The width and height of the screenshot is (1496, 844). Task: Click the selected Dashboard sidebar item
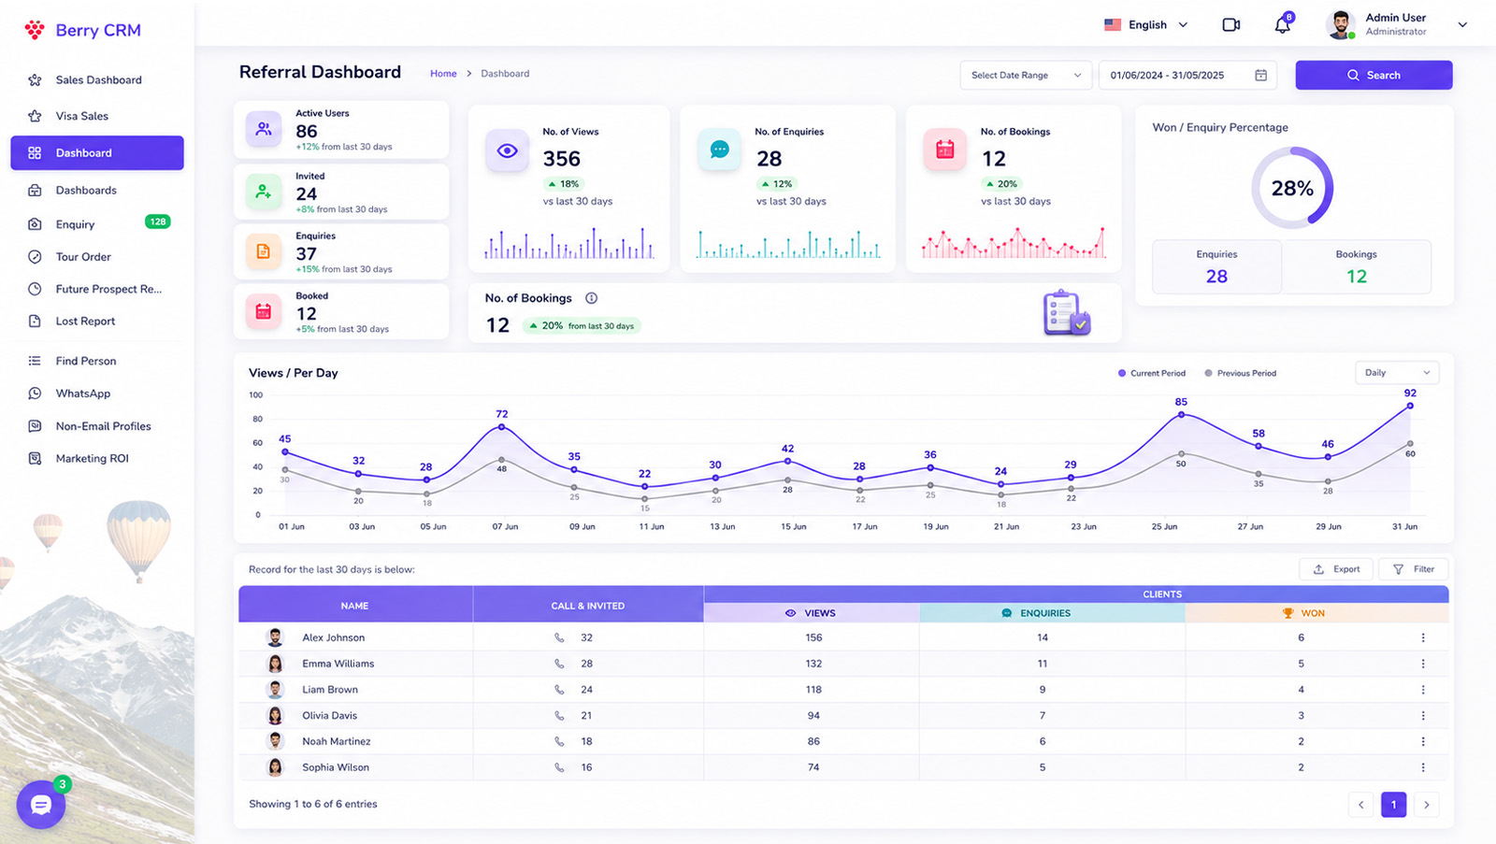point(97,153)
